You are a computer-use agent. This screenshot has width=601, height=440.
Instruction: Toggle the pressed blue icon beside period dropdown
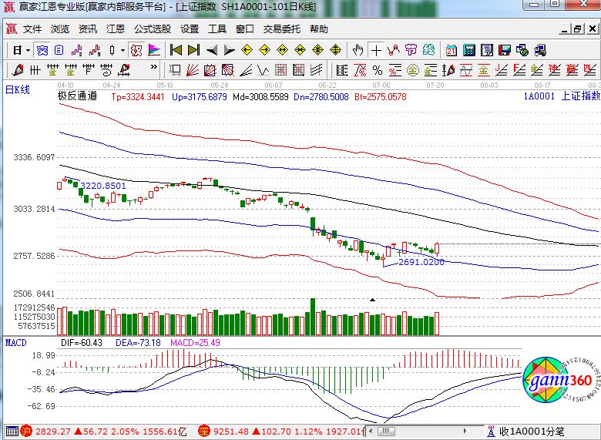point(42,50)
